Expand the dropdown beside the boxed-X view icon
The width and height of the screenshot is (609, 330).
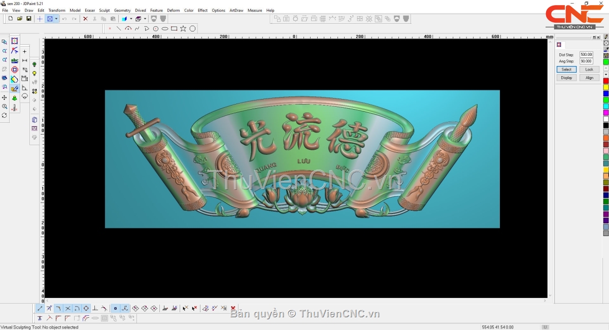pyautogui.click(x=56, y=19)
